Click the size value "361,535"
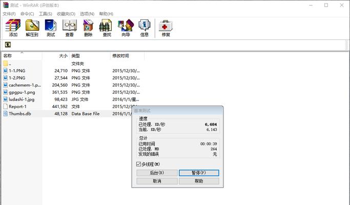The height and width of the screenshot is (205, 350). coord(59,92)
